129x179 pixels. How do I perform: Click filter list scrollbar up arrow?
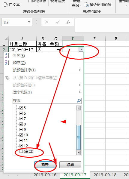[78, 108]
